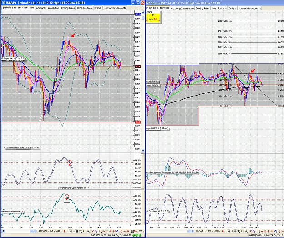Click the template list icon in 5 min toolbar

coord(132,231)
